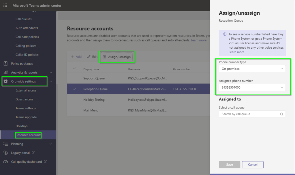Screen dimensions: 295x175
Task: Expand the Planning section
Action: [x=51, y=144]
